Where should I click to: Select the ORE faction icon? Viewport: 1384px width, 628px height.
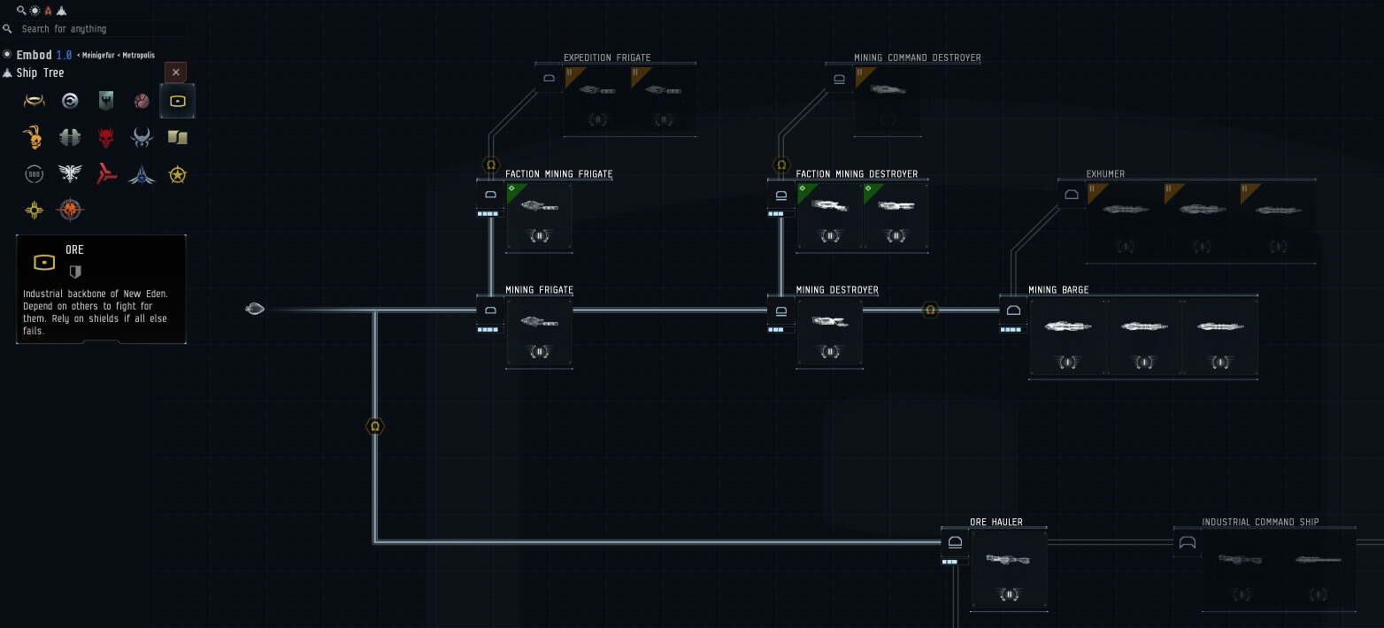[178, 101]
